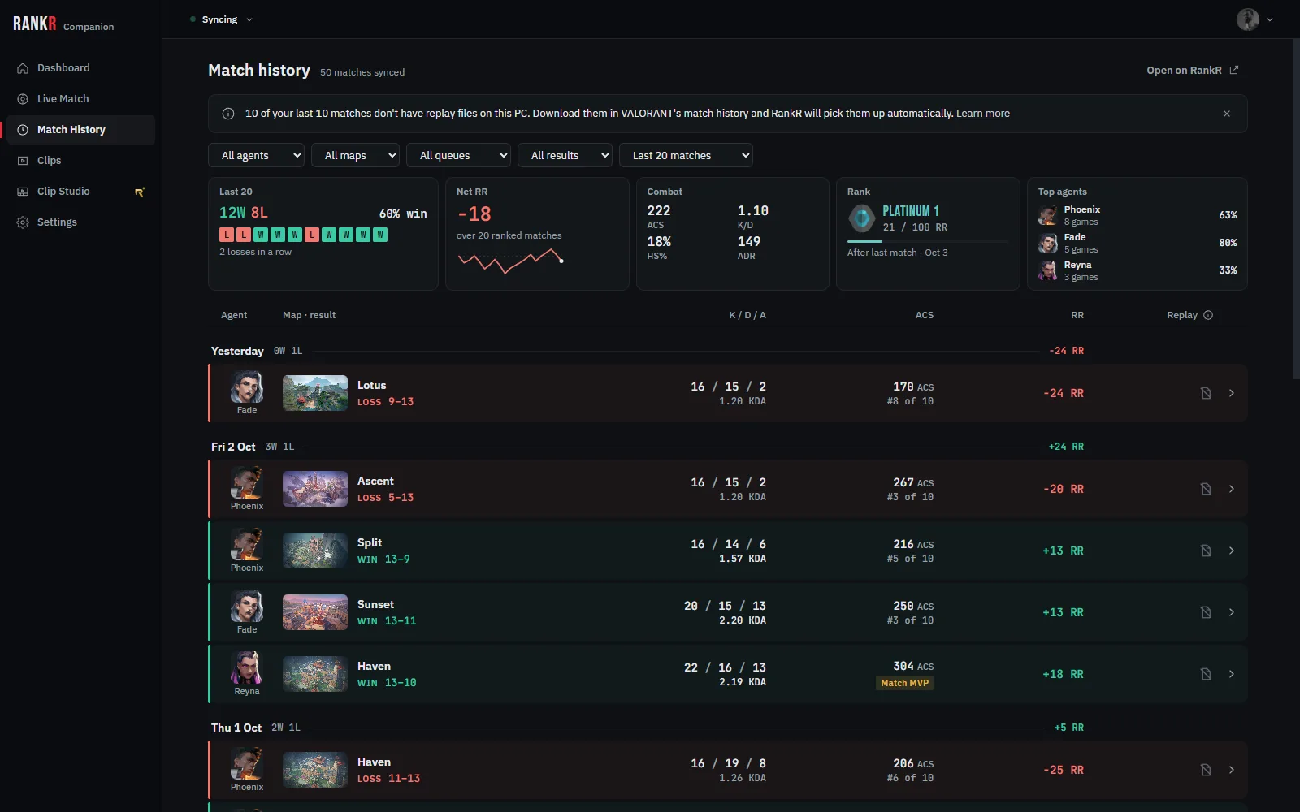
Task: Click the Platinum 1 rank badge icon
Action: 861,218
